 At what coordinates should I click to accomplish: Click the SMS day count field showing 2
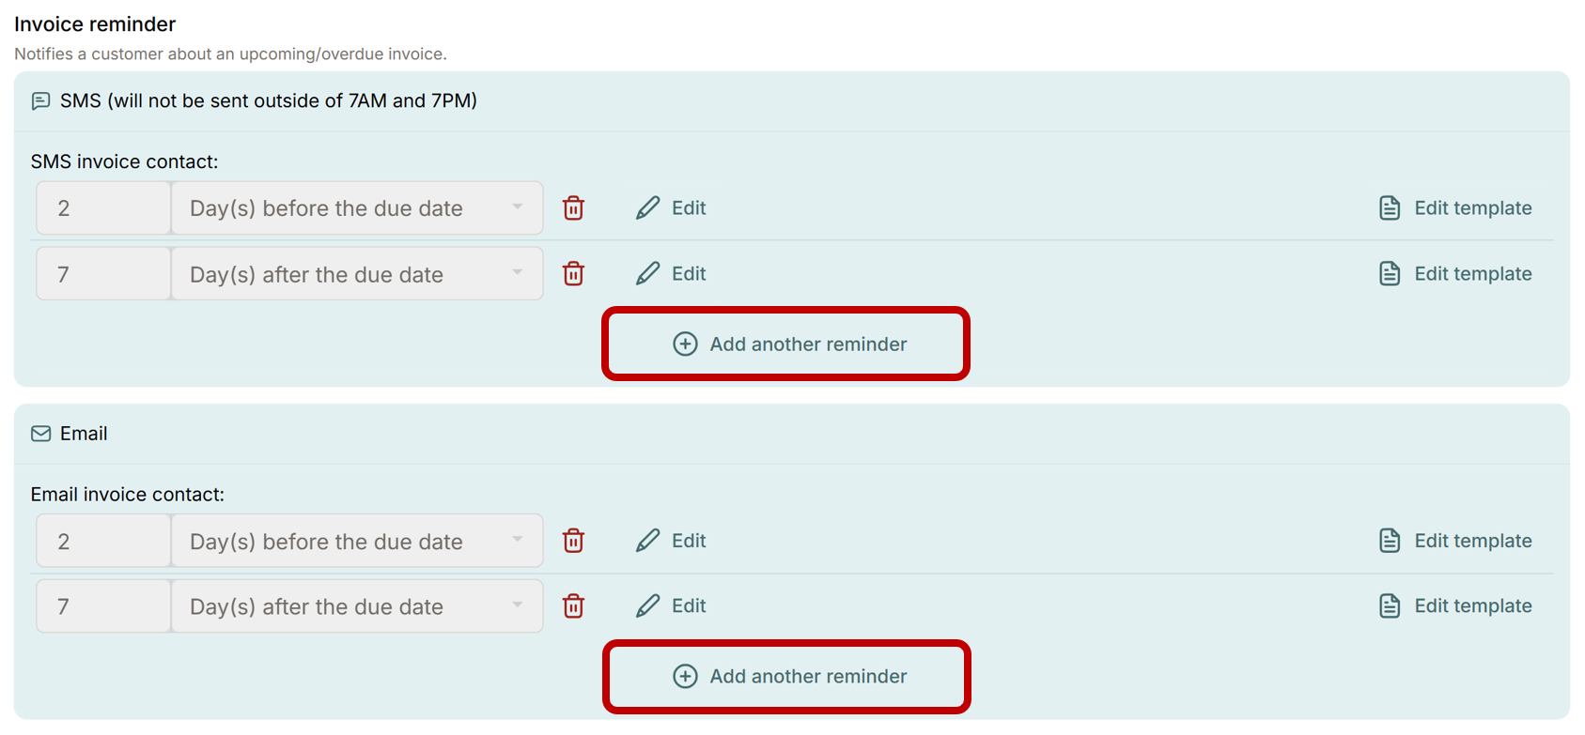click(103, 207)
